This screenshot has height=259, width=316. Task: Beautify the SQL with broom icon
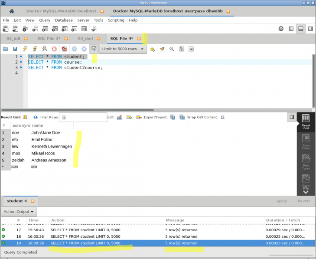162,49
